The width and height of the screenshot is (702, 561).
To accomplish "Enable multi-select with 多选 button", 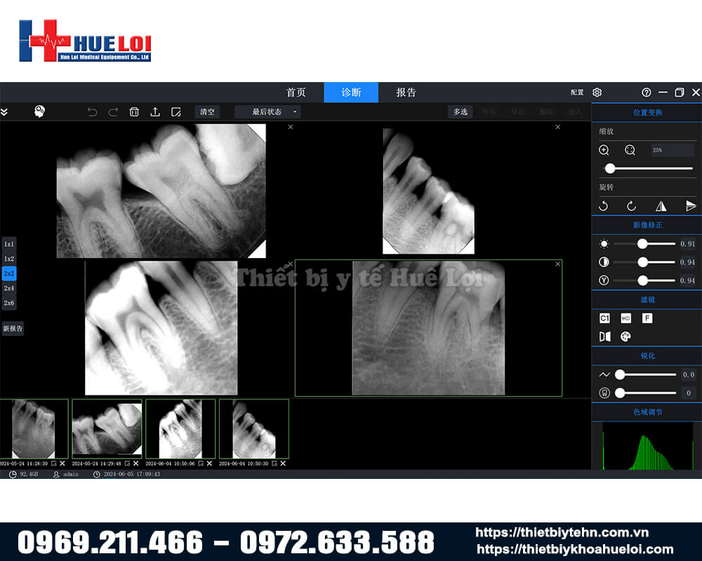I will pos(460,111).
